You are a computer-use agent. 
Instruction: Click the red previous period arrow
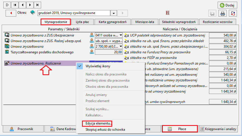point(11,13)
